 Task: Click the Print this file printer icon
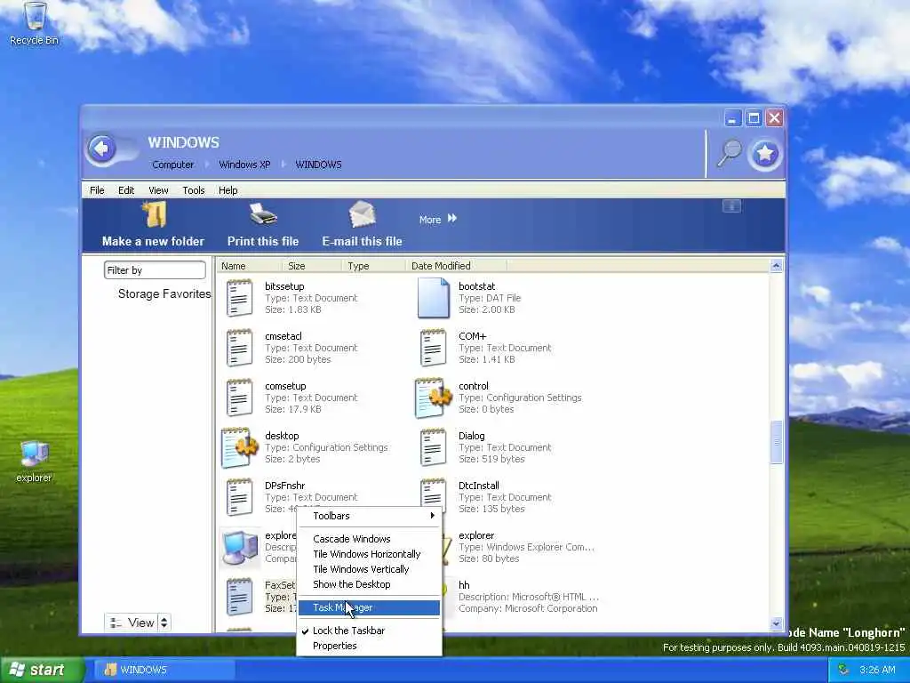(x=263, y=215)
